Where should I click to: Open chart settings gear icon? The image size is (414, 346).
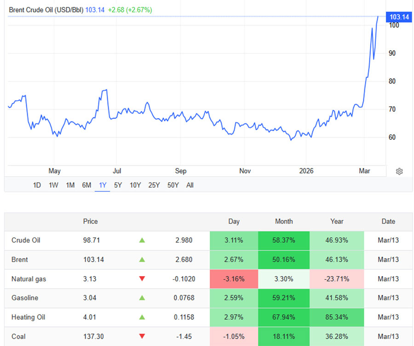[399, 172]
